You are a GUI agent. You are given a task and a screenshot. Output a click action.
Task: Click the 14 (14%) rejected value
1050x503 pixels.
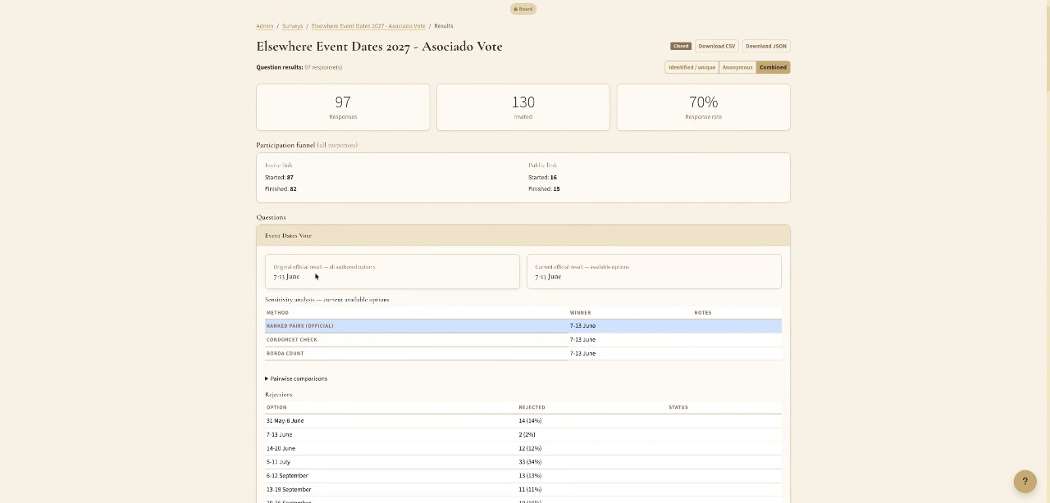pos(530,420)
